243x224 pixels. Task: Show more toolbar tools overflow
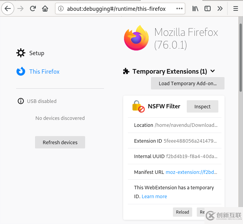coord(220,8)
